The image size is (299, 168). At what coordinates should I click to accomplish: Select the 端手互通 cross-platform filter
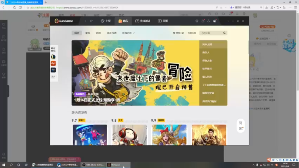[112, 33]
